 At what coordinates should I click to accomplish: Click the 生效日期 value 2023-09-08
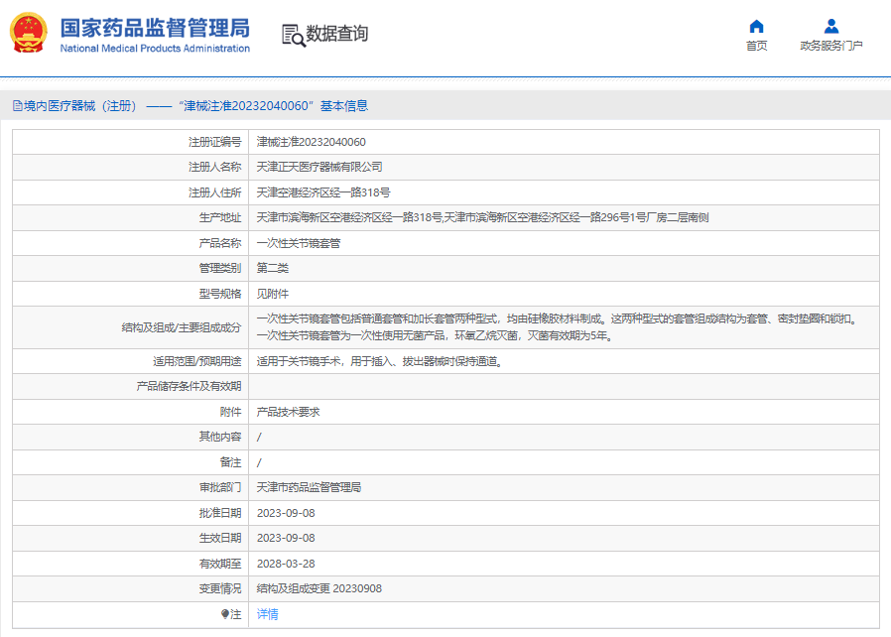click(286, 538)
